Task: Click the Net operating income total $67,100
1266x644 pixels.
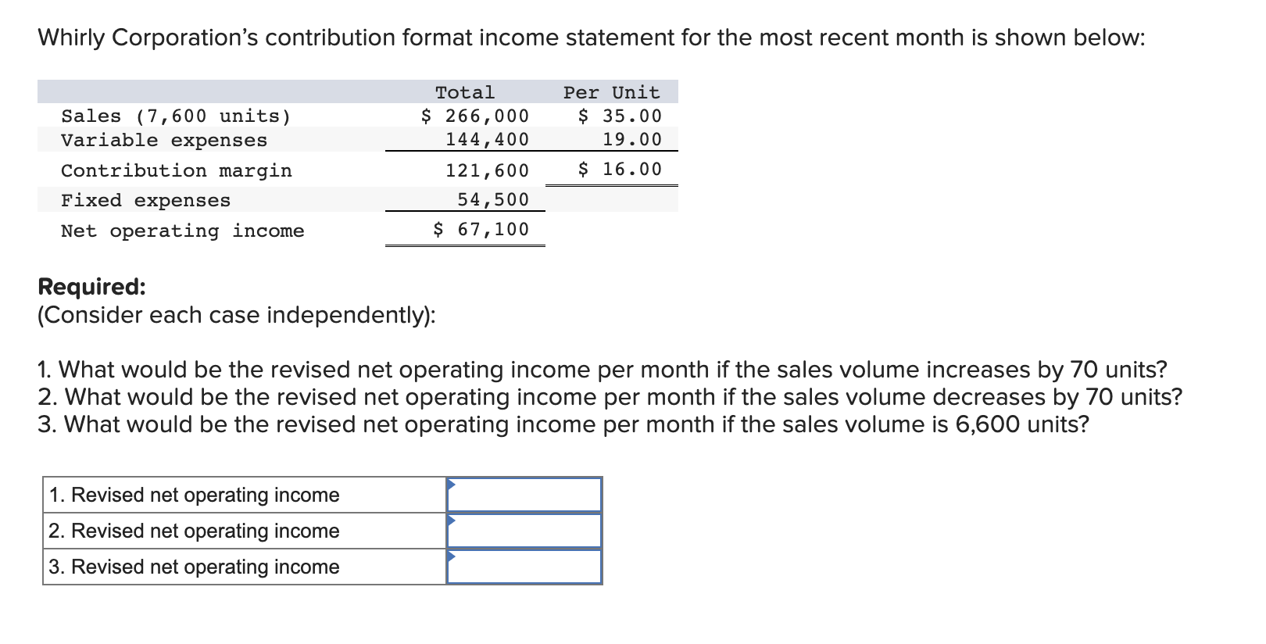Action: (480, 229)
